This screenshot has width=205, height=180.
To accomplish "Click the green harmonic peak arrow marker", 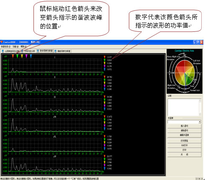I will (x=17, y=56).
